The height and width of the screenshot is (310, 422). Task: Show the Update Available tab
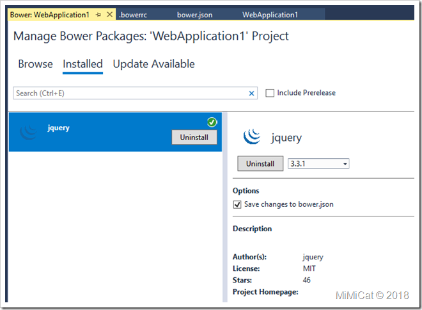pos(153,64)
